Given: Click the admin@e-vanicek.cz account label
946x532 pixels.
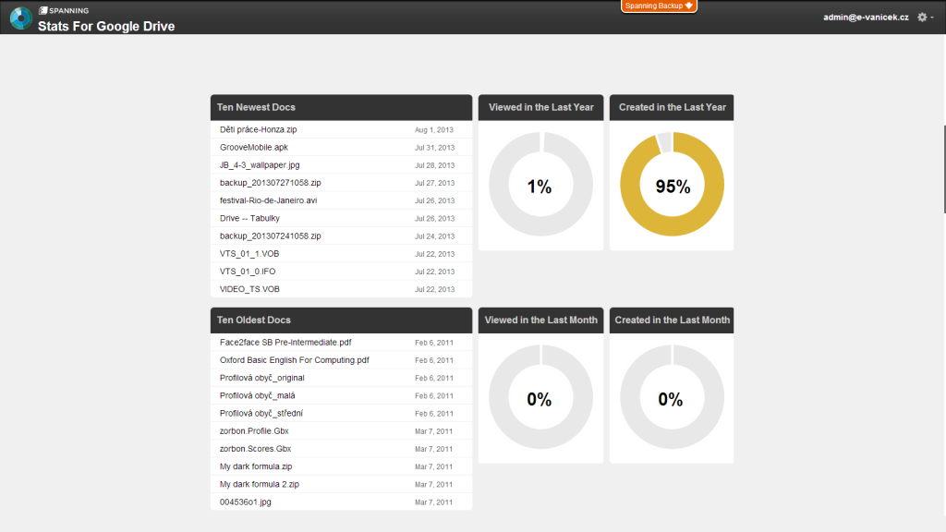Looking at the screenshot, I should tap(866, 18).
